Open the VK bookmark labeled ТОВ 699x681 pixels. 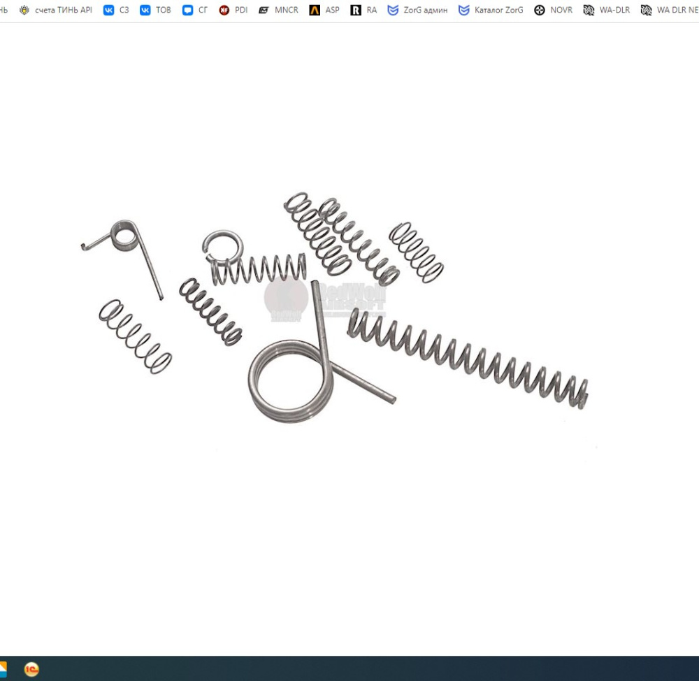(x=155, y=10)
